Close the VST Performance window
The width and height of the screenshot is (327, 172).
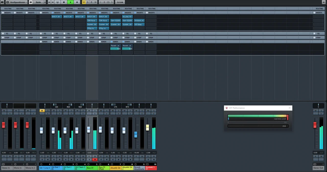[x=290, y=108]
